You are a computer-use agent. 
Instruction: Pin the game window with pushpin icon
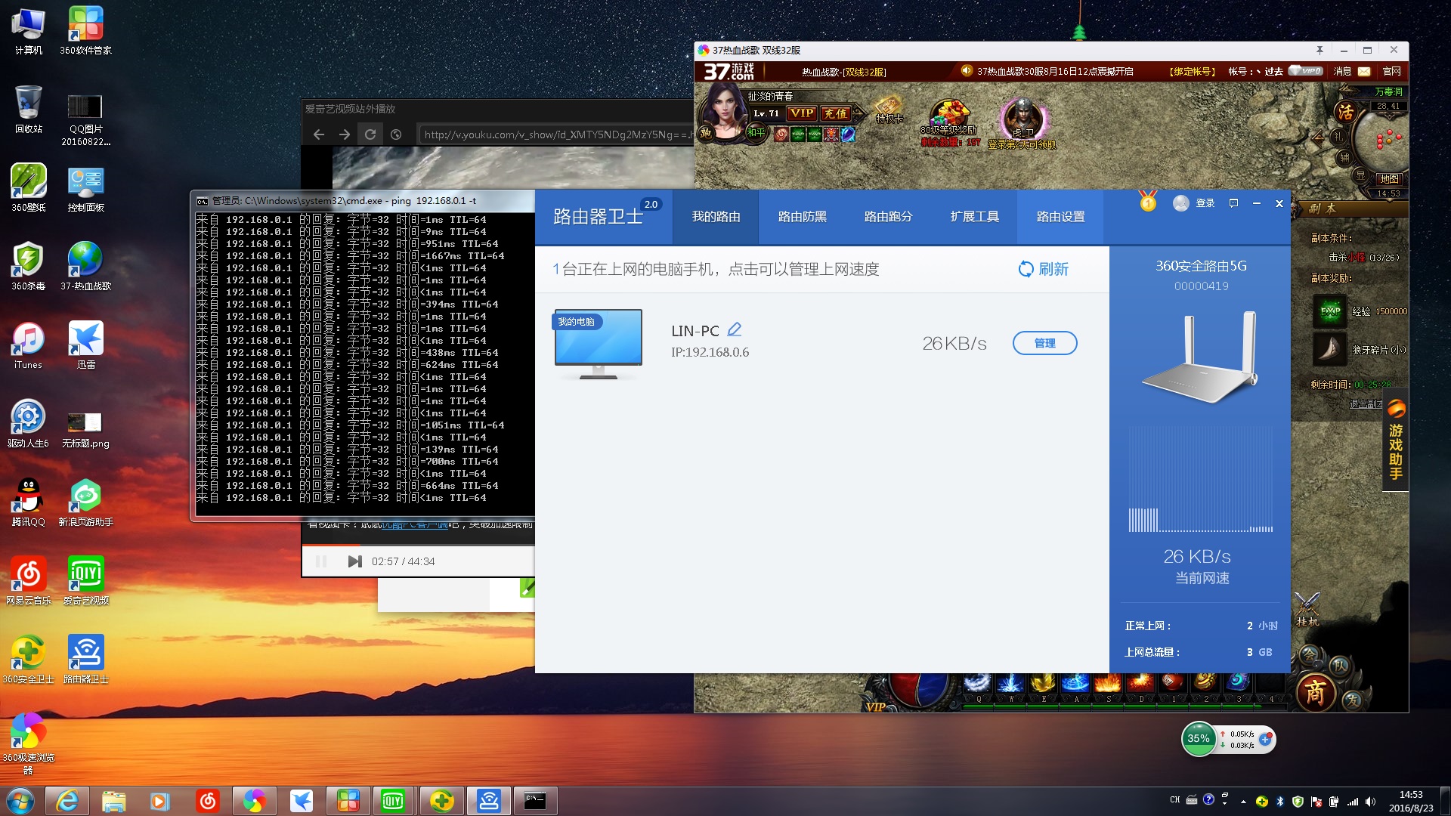(1320, 50)
